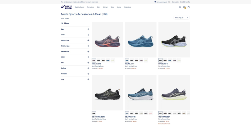Open the purple and coral NOVABLAST 5 shoe image
The width and height of the screenshot is (251, 125).
108,40
